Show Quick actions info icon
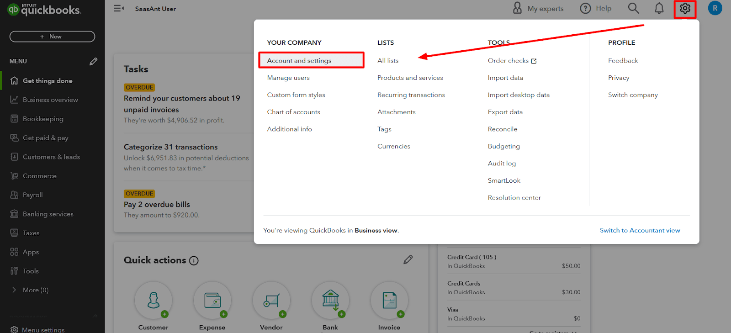This screenshot has width=731, height=333. click(x=194, y=261)
